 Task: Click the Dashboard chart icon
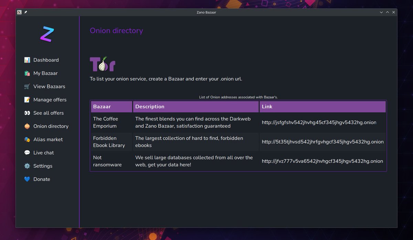(27, 60)
